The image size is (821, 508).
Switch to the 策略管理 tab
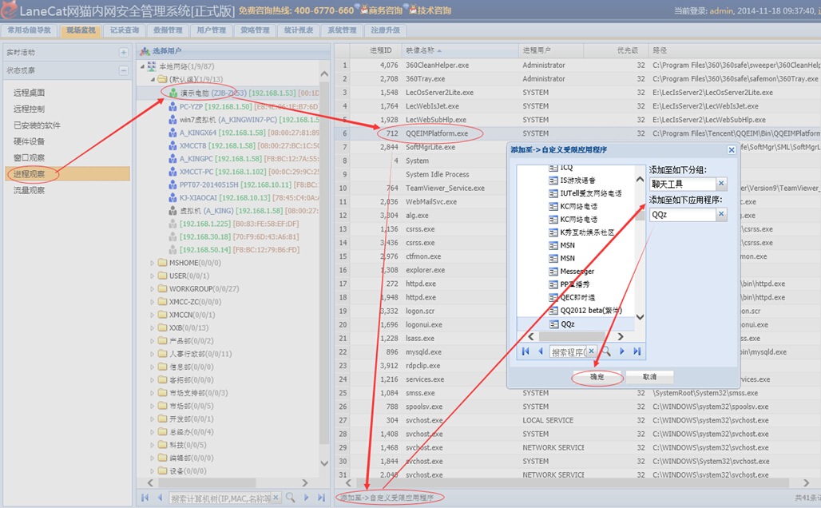tap(255, 30)
